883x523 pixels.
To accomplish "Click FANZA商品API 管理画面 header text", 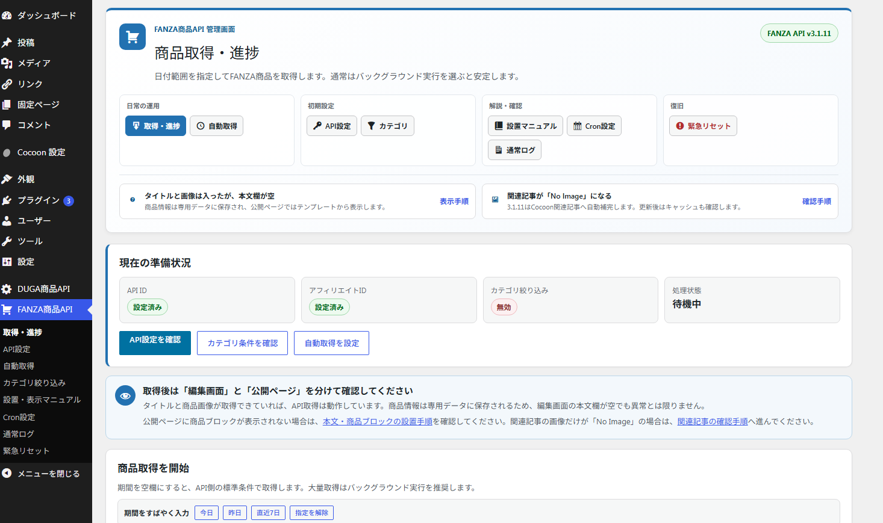I will tap(195, 29).
